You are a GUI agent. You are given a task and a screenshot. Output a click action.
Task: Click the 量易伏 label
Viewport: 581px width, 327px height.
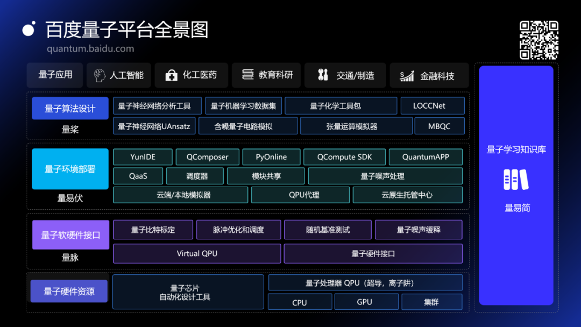70,198
